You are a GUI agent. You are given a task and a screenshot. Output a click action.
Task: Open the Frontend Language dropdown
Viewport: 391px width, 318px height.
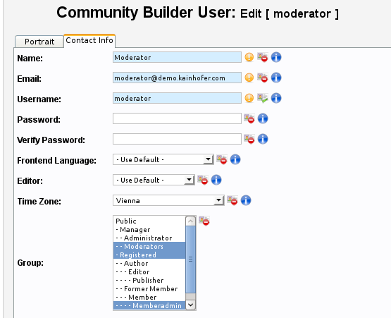[x=163, y=159]
